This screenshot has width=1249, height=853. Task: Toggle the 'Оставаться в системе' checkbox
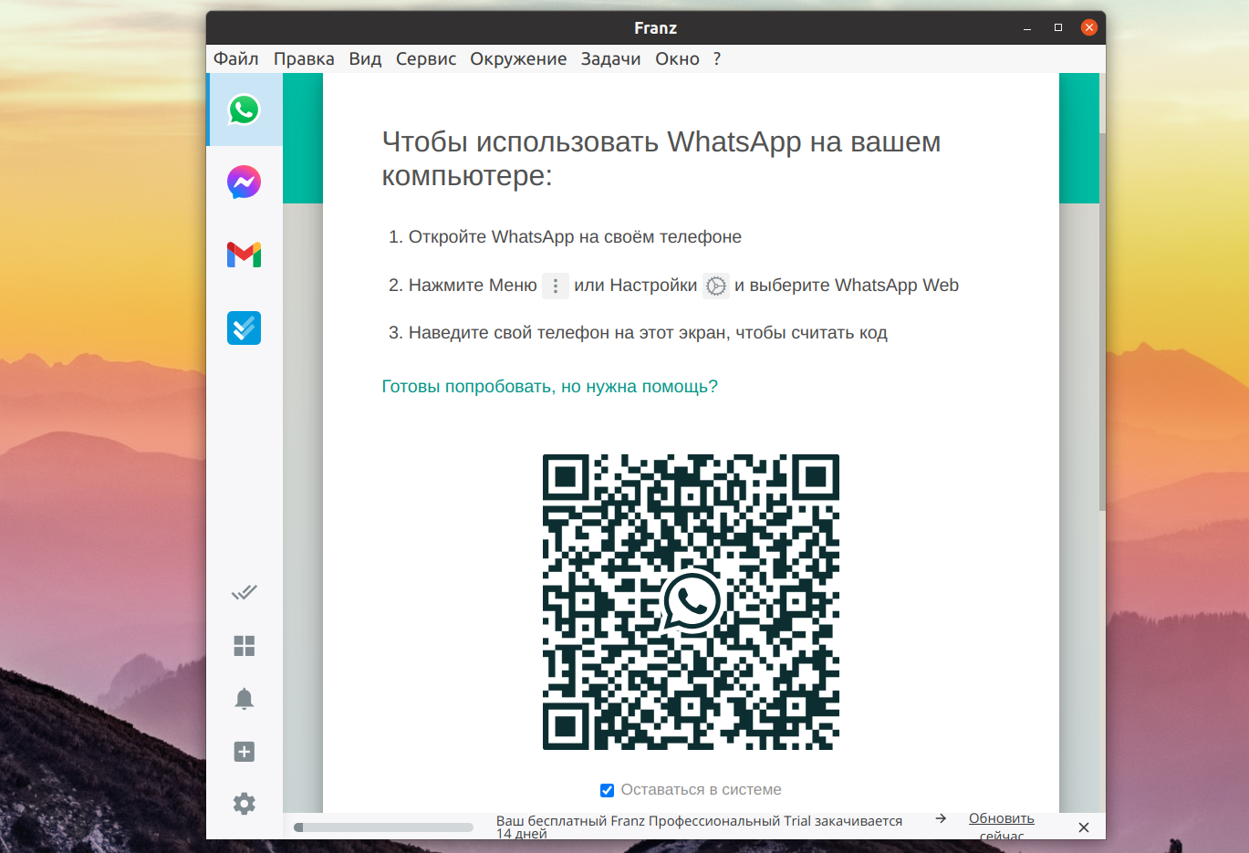pos(607,790)
